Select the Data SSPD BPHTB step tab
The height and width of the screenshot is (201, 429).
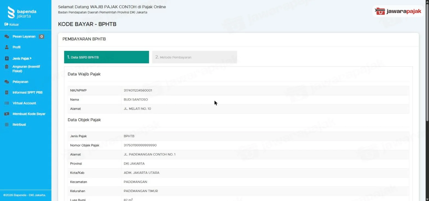pos(106,57)
